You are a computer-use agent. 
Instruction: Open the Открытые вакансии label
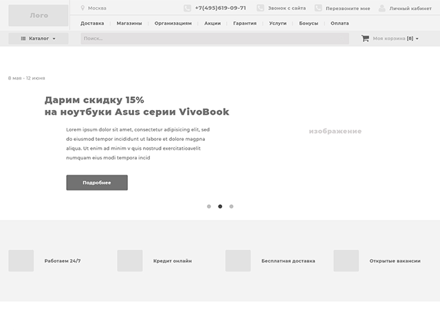(x=395, y=261)
